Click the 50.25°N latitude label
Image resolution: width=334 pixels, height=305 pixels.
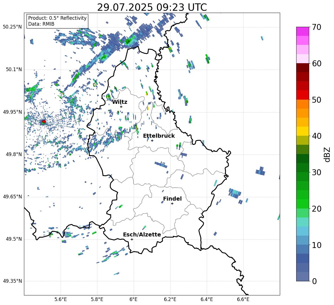click(x=12, y=27)
